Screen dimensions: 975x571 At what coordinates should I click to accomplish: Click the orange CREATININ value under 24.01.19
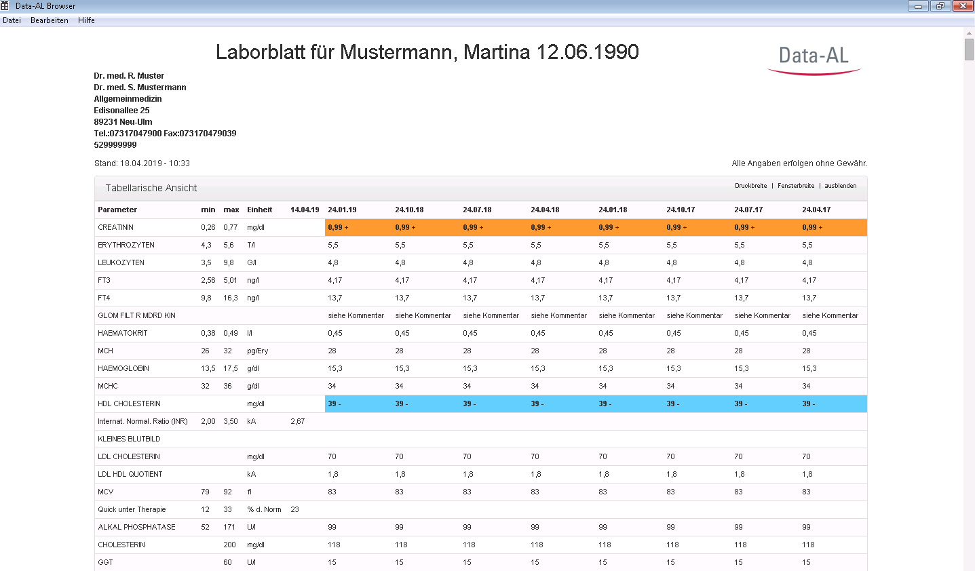(338, 227)
